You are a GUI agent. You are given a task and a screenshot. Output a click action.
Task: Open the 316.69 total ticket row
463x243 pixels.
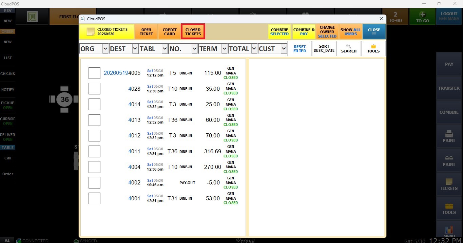point(163,151)
